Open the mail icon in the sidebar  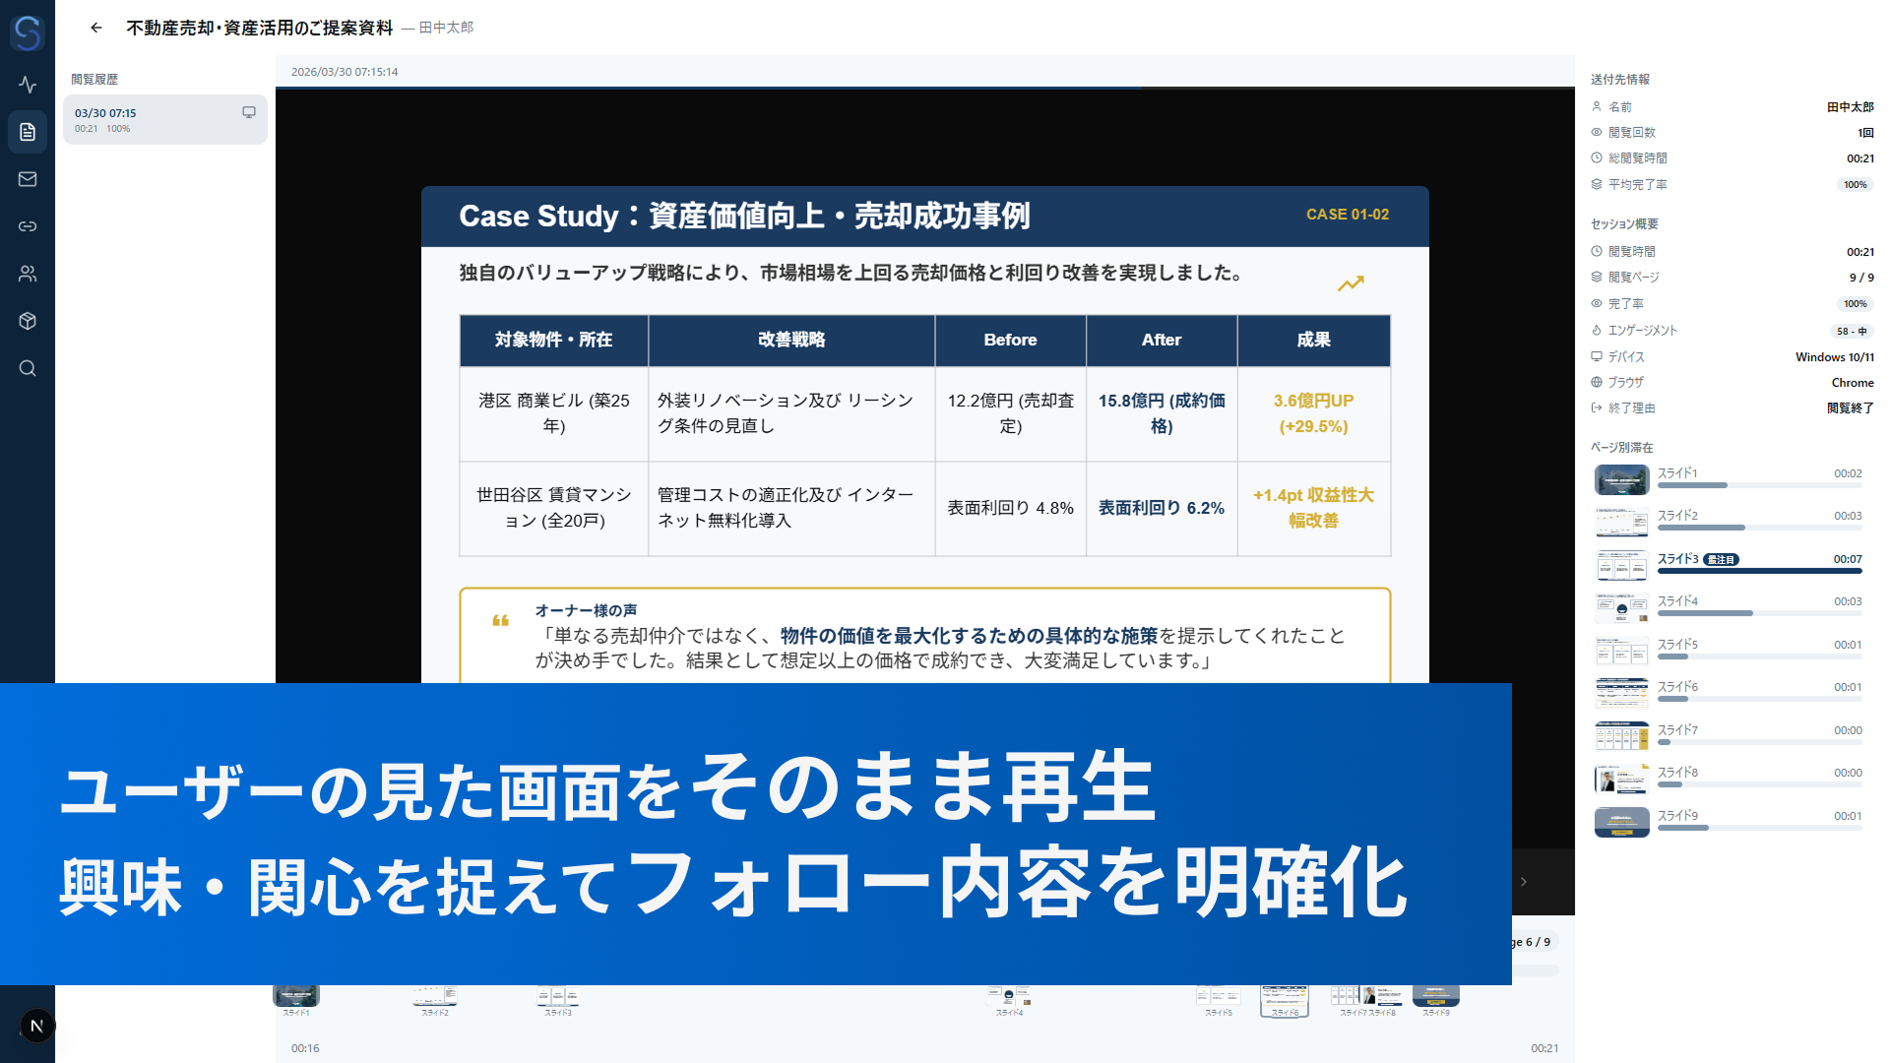coord(28,179)
